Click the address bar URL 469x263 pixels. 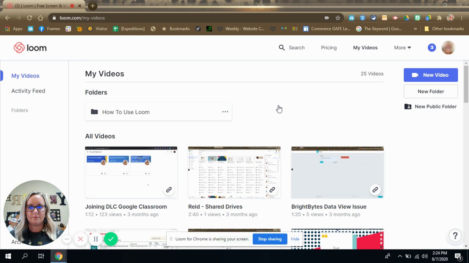click(x=82, y=18)
